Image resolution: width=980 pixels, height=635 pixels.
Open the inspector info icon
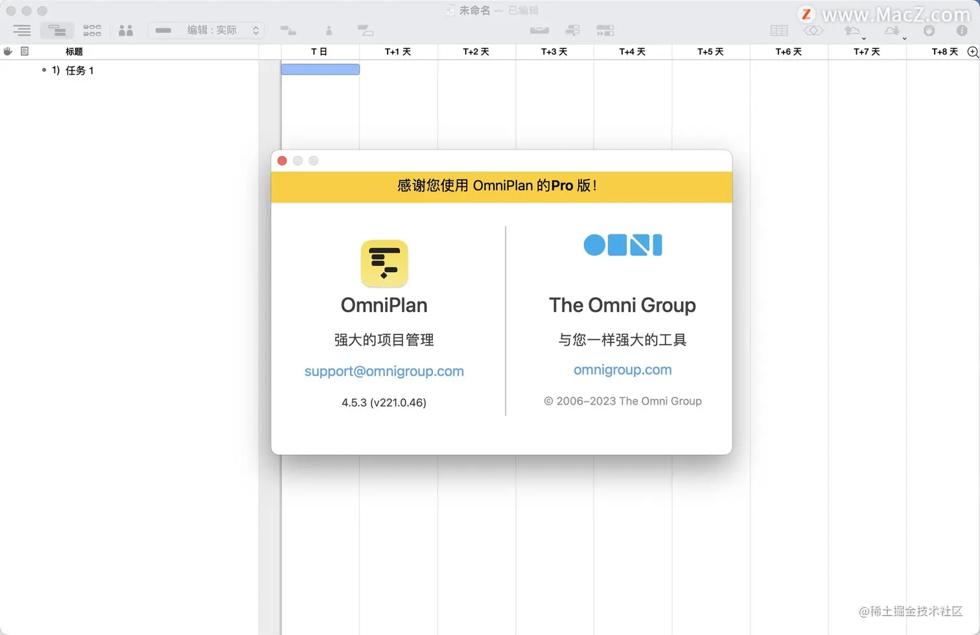point(962,30)
